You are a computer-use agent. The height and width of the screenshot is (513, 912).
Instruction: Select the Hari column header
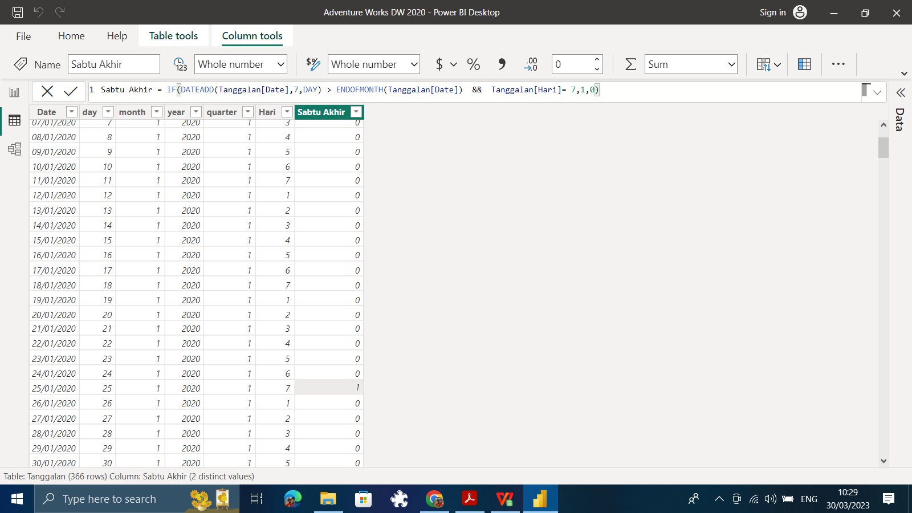tap(267, 112)
